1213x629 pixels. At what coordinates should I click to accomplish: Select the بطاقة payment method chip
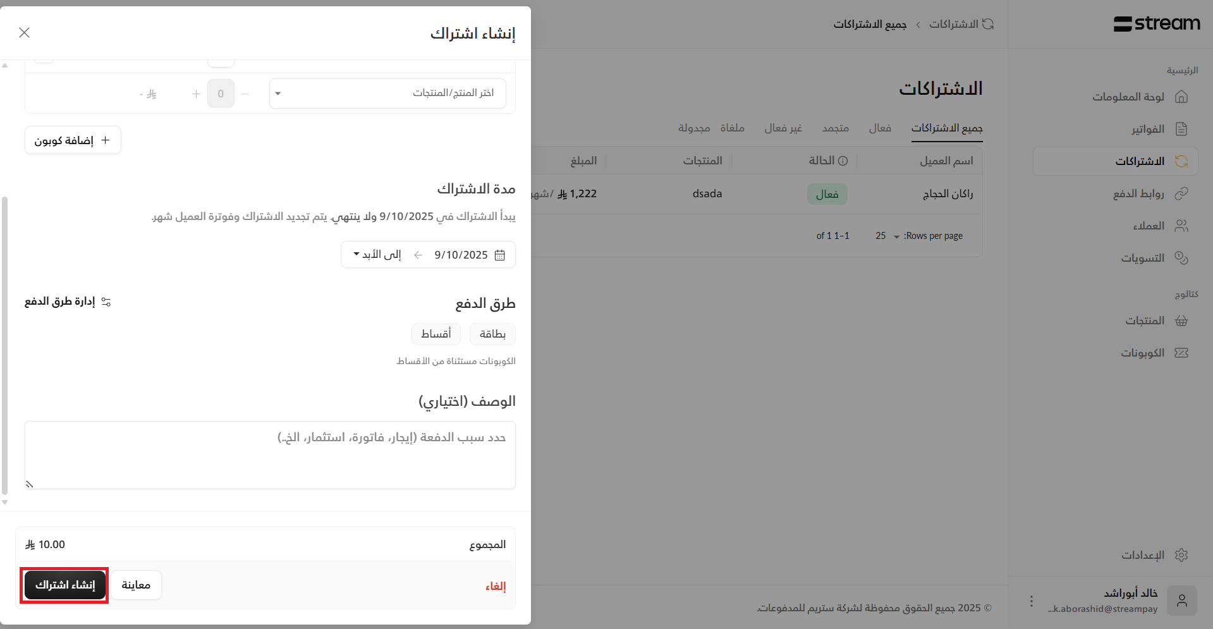pyautogui.click(x=492, y=334)
